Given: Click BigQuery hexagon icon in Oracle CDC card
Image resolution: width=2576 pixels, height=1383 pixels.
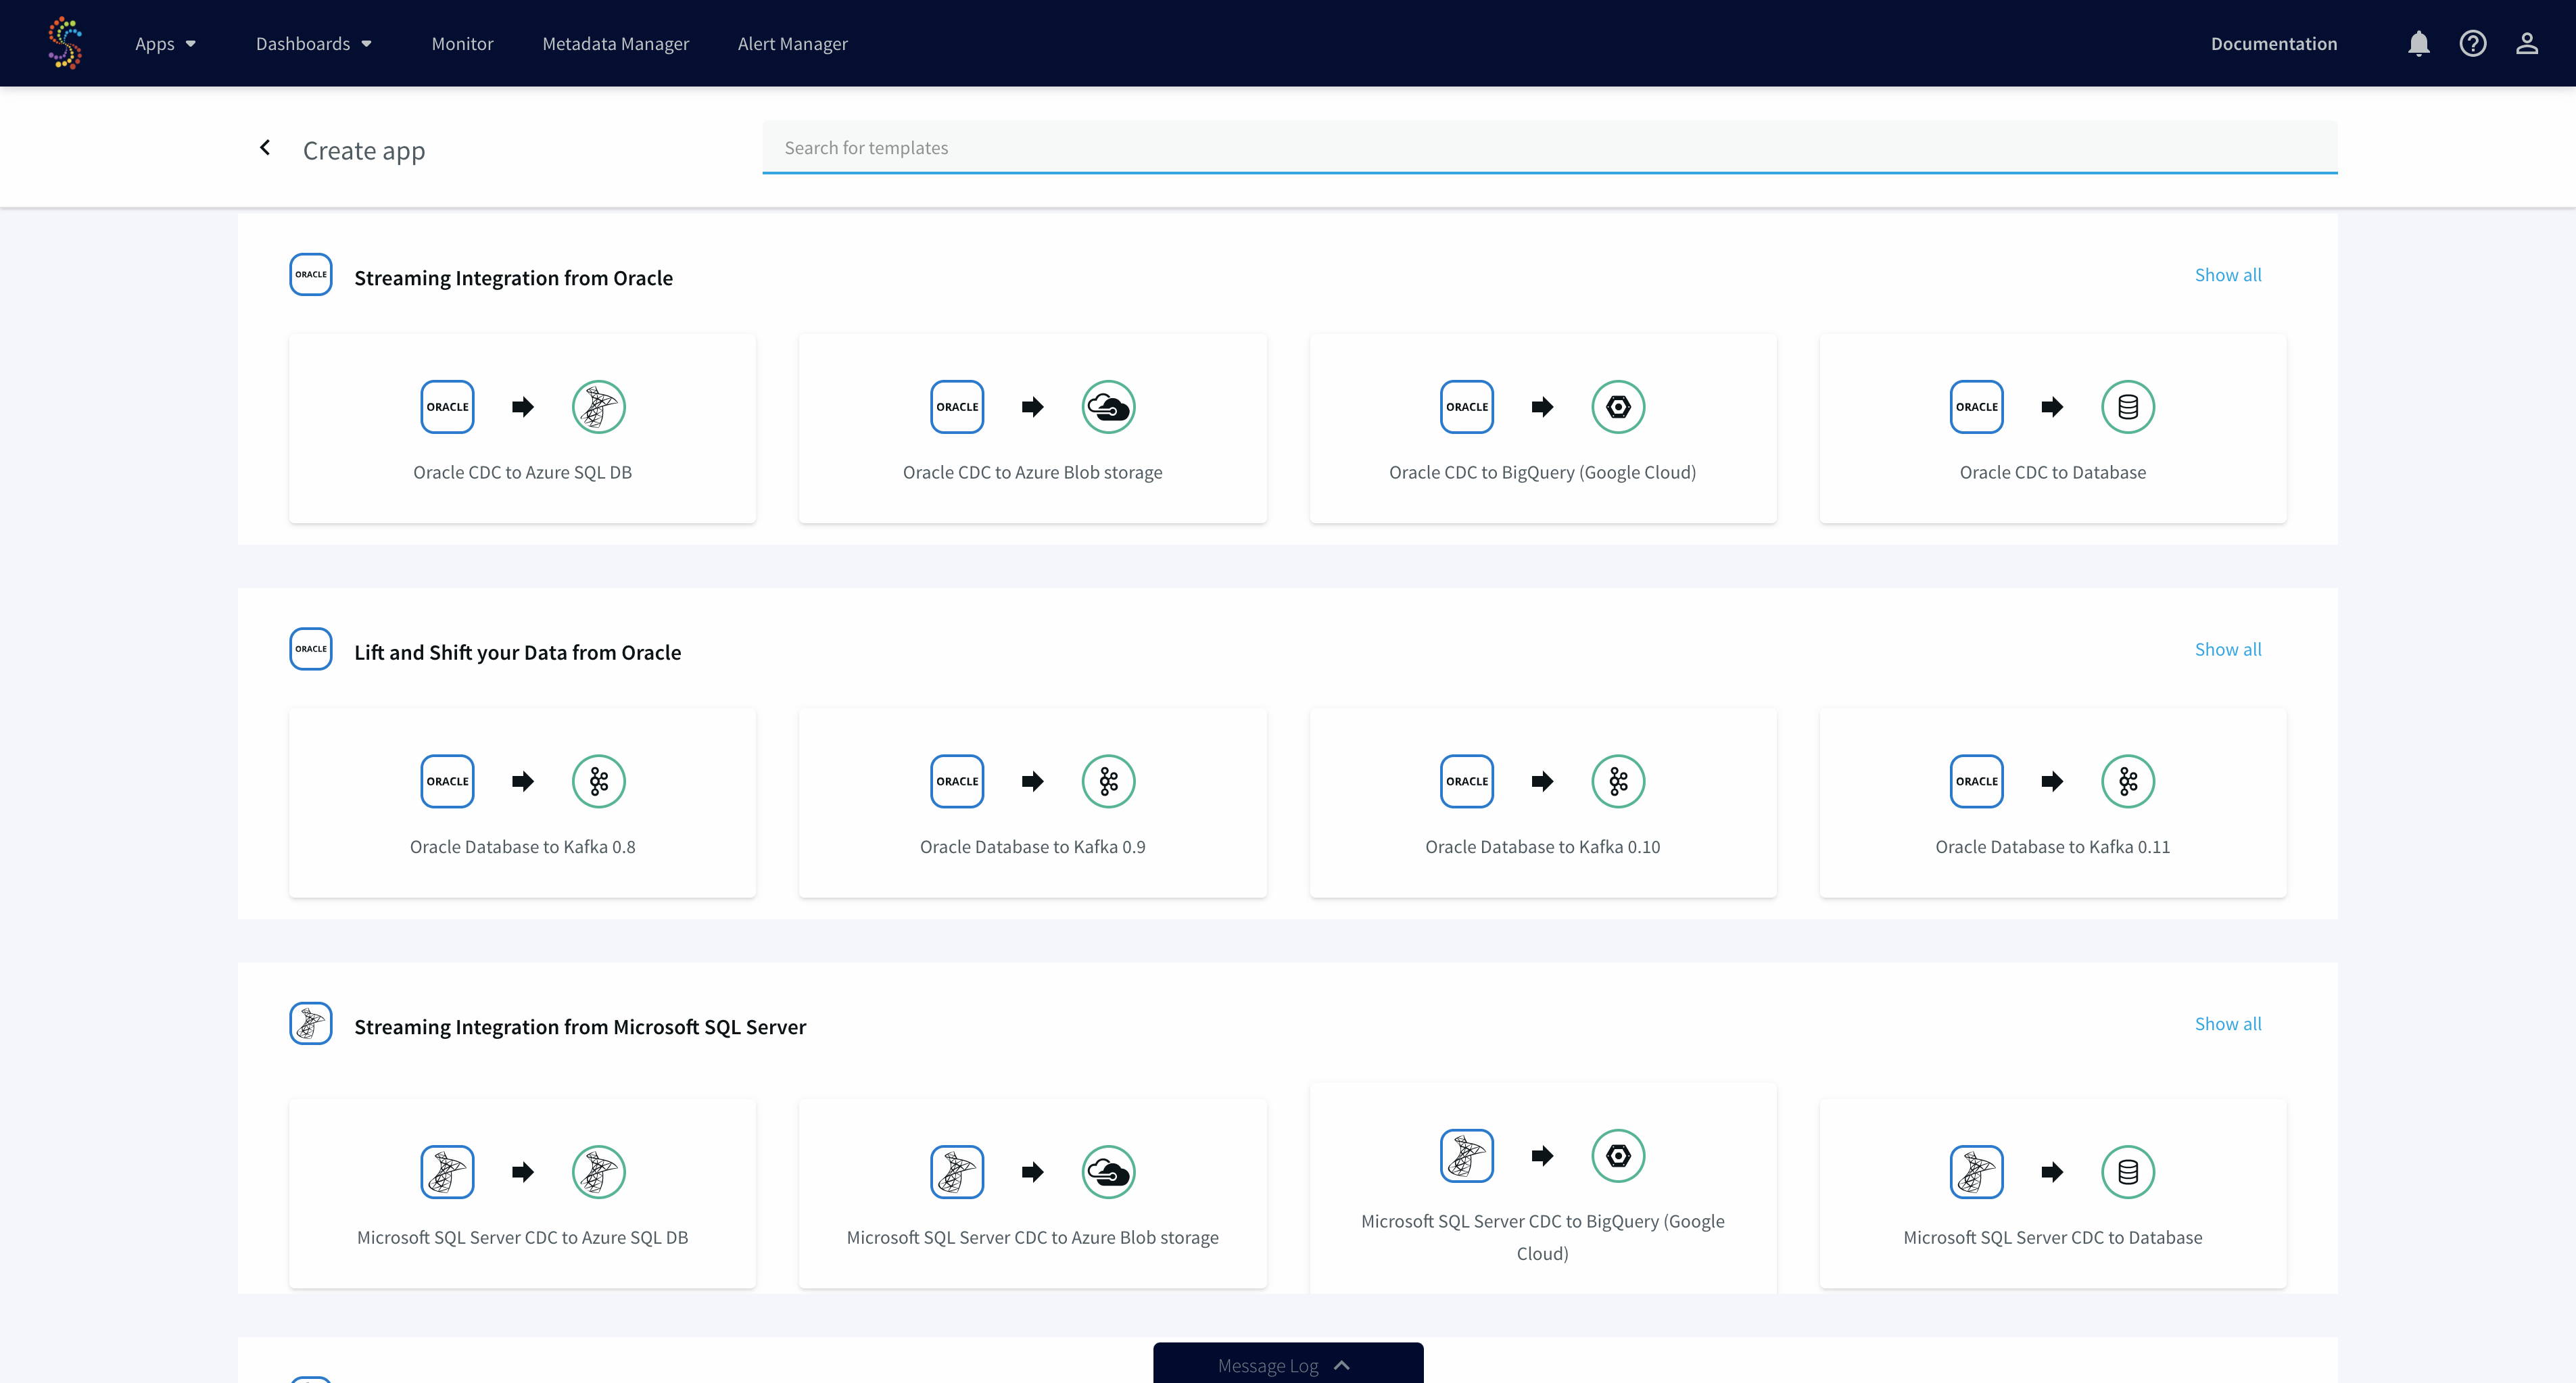Looking at the screenshot, I should (x=1618, y=407).
